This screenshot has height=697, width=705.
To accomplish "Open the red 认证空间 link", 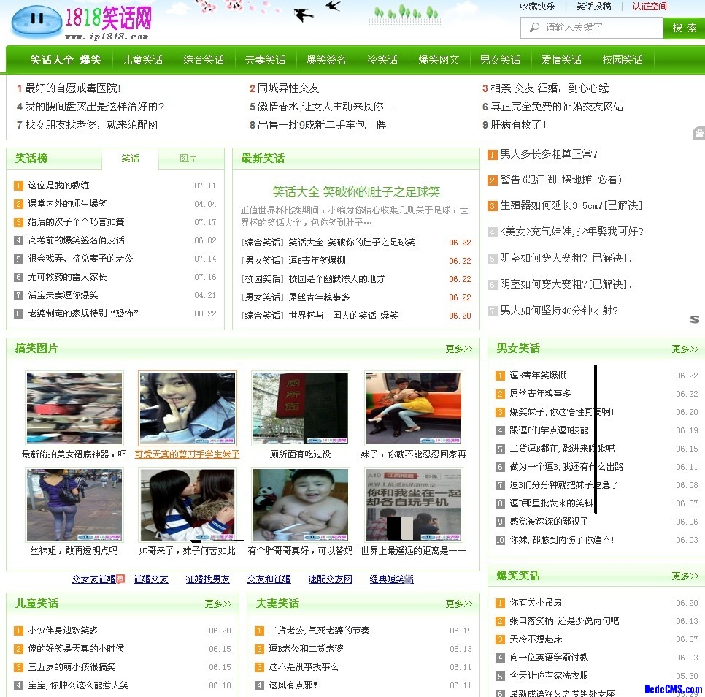I will (x=649, y=7).
